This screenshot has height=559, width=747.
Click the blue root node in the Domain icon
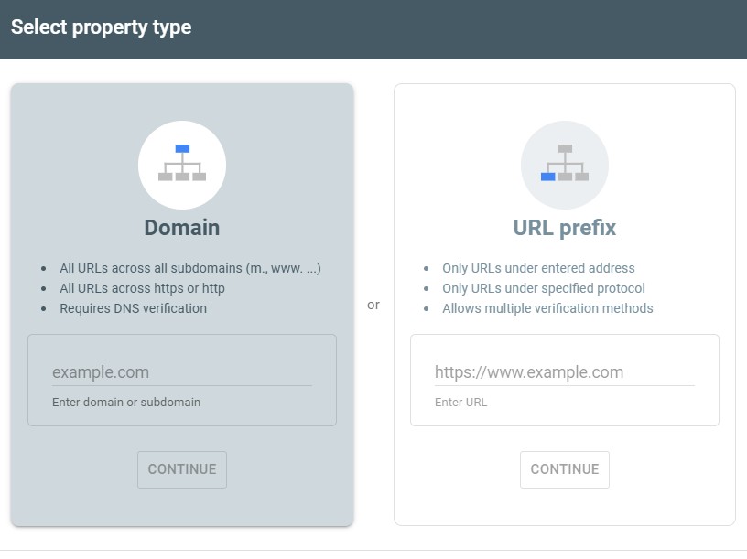coord(182,148)
